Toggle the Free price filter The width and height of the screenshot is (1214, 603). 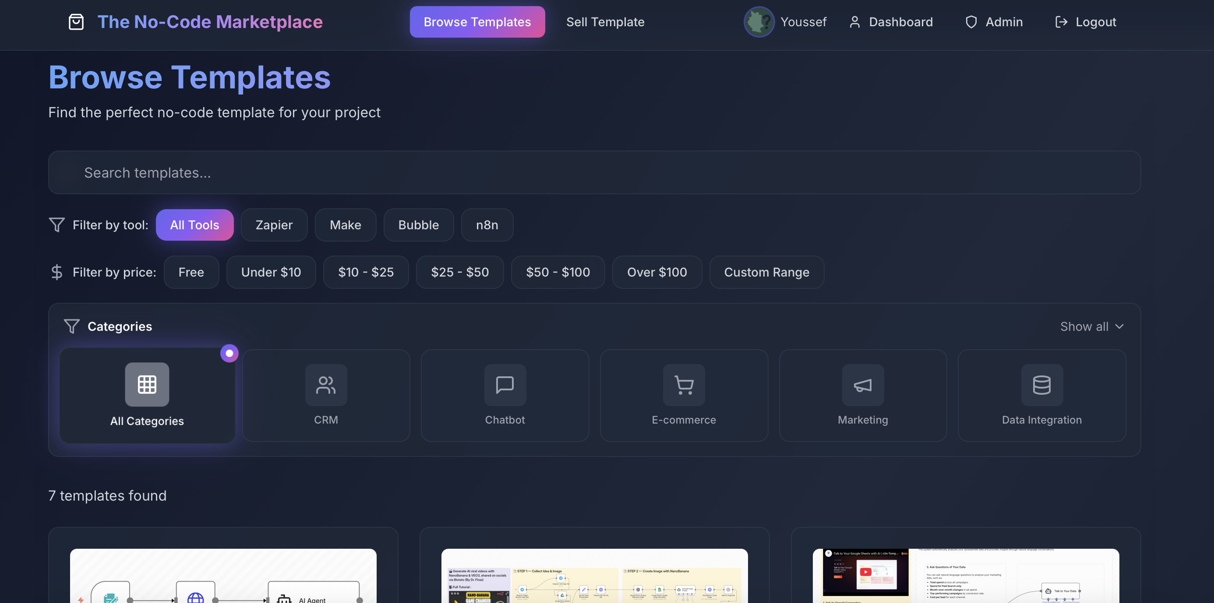click(191, 272)
